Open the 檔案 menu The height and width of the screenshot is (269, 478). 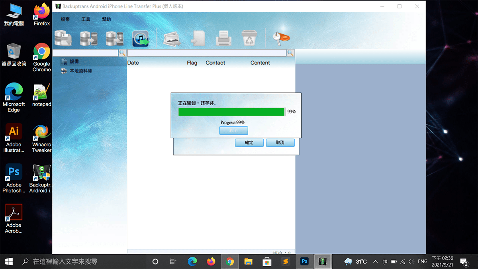65,19
